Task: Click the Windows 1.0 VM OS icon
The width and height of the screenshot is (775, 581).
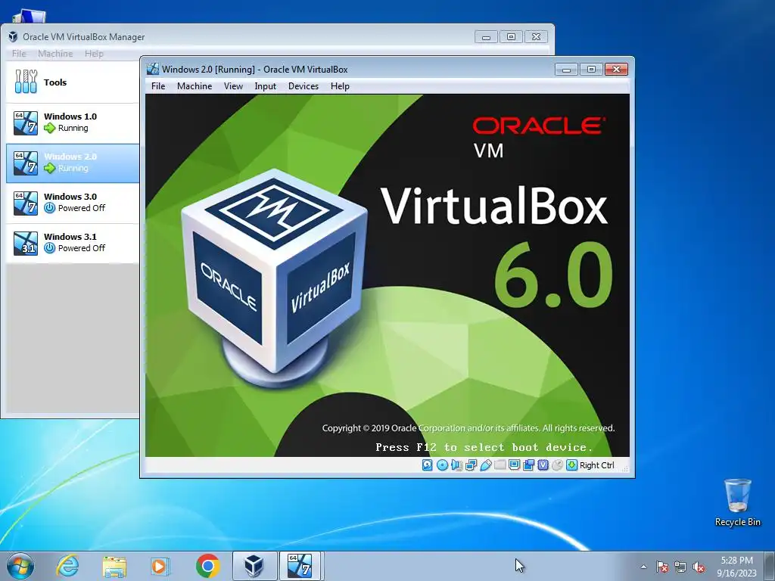Action: coord(26,123)
